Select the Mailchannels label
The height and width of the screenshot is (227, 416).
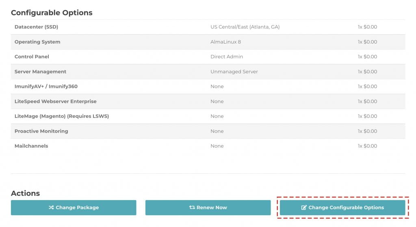31,146
